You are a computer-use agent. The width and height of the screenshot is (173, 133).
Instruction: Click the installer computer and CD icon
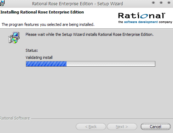click(x=14, y=38)
